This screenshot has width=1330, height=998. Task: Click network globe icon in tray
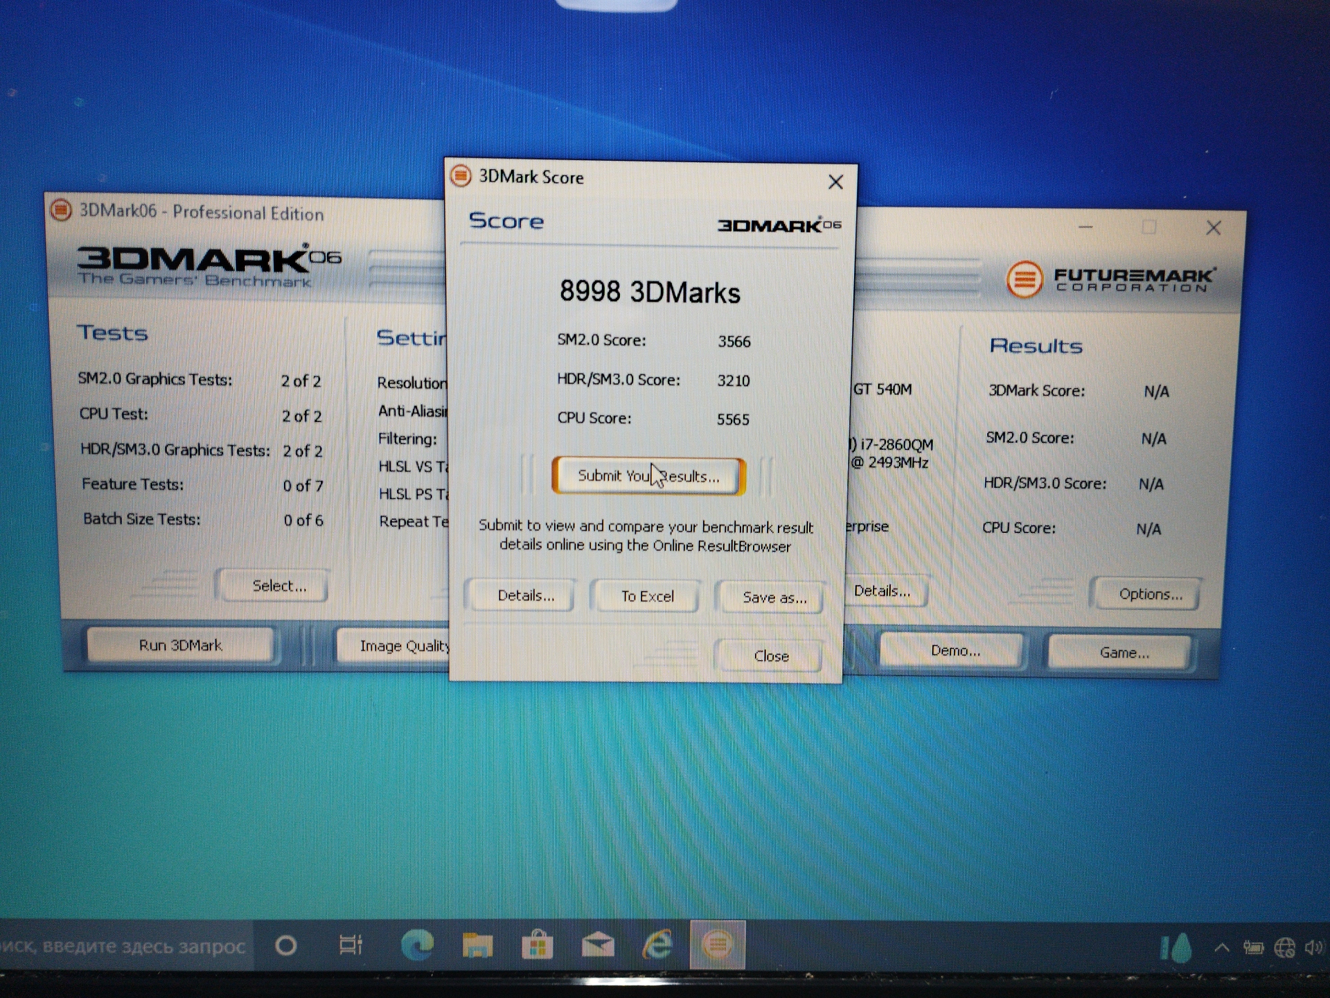[x=1285, y=947]
